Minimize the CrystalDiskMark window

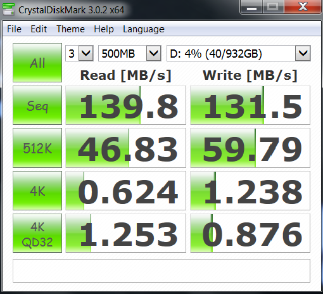251,7
